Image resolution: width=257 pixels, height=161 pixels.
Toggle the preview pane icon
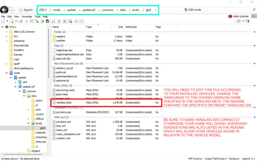click(247, 21)
